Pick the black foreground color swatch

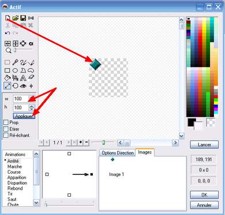192,122
